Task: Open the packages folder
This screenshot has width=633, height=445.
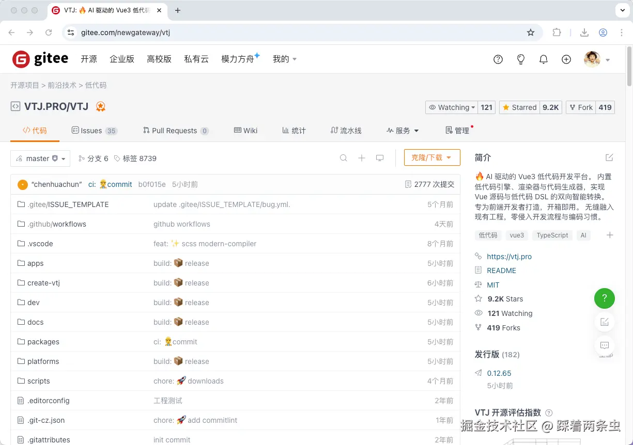Action: (x=43, y=342)
